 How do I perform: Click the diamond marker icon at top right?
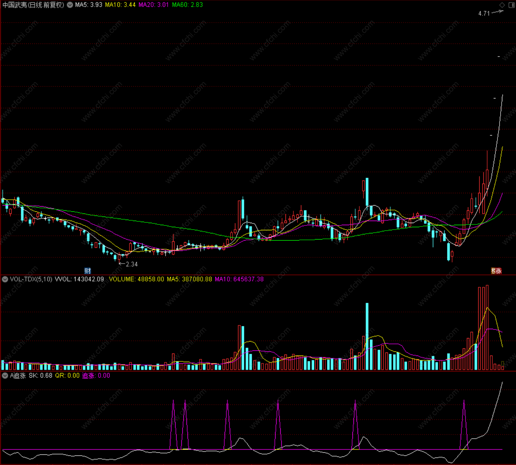502,5
